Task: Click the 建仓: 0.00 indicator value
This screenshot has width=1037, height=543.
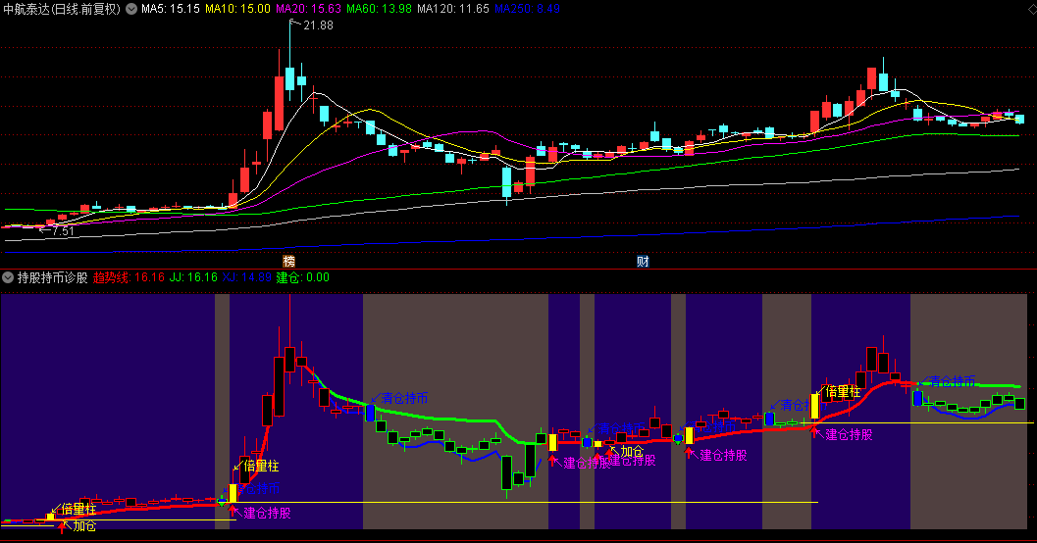Action: click(x=303, y=277)
